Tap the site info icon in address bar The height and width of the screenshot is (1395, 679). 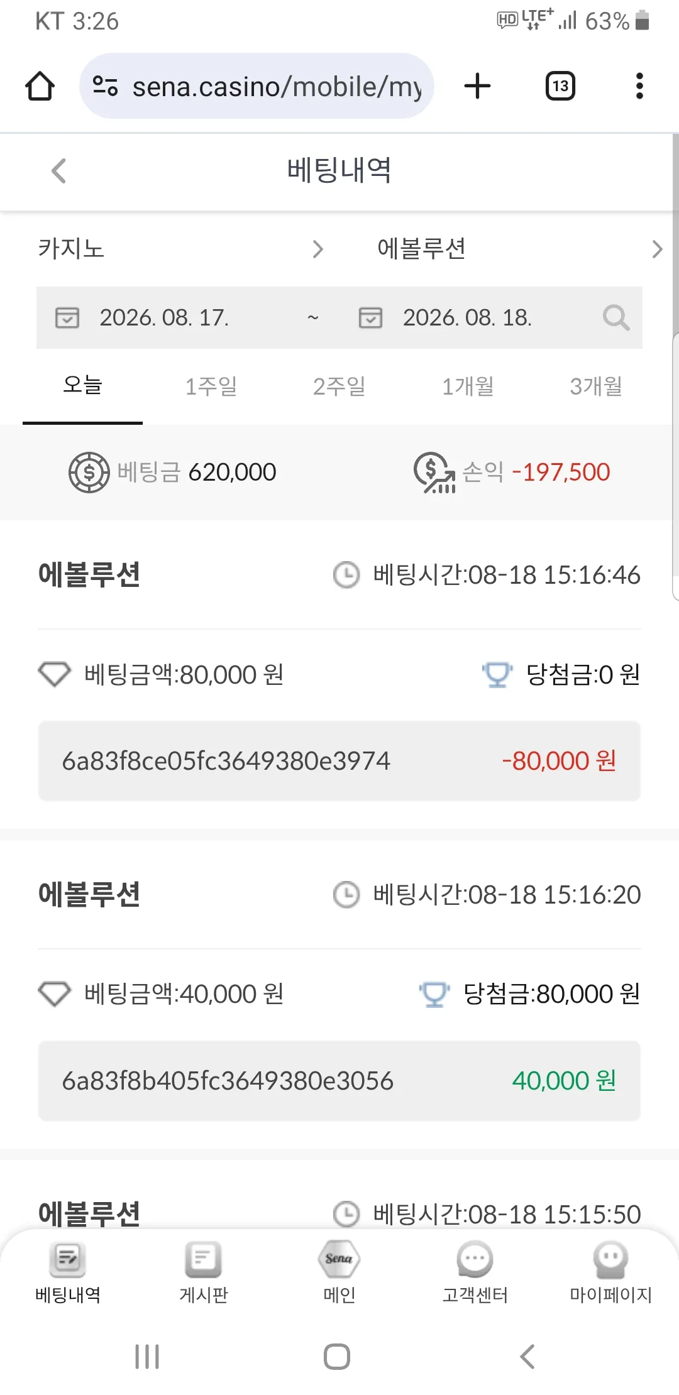[105, 86]
